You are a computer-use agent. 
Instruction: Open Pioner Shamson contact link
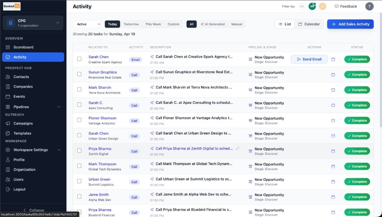(x=102, y=118)
